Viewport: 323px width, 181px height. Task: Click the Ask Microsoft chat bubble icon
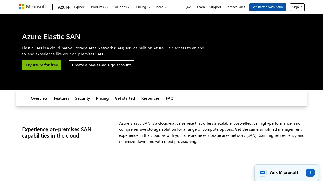[263, 173]
